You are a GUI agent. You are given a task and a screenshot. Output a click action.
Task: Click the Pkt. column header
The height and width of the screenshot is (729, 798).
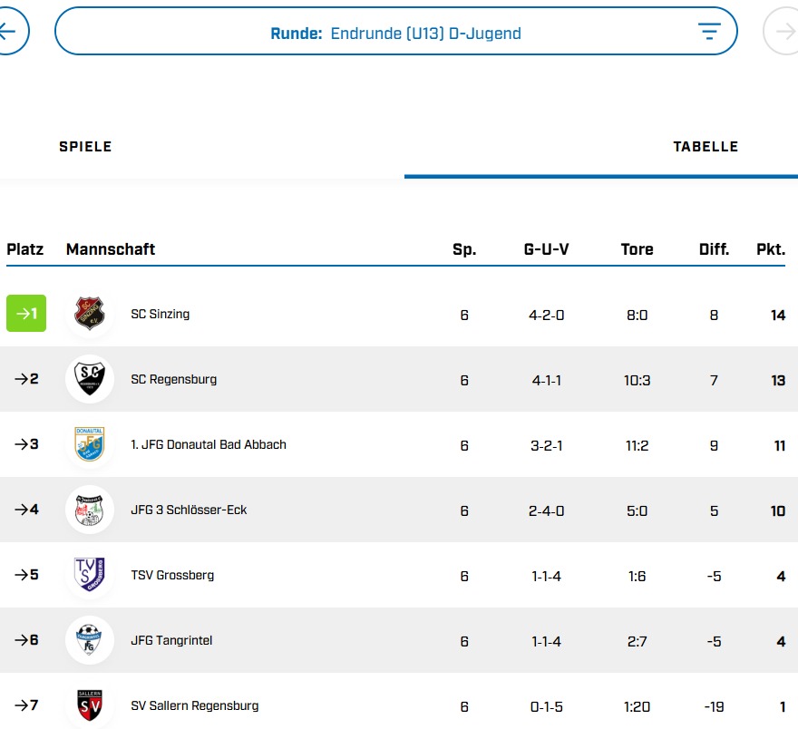pos(771,248)
